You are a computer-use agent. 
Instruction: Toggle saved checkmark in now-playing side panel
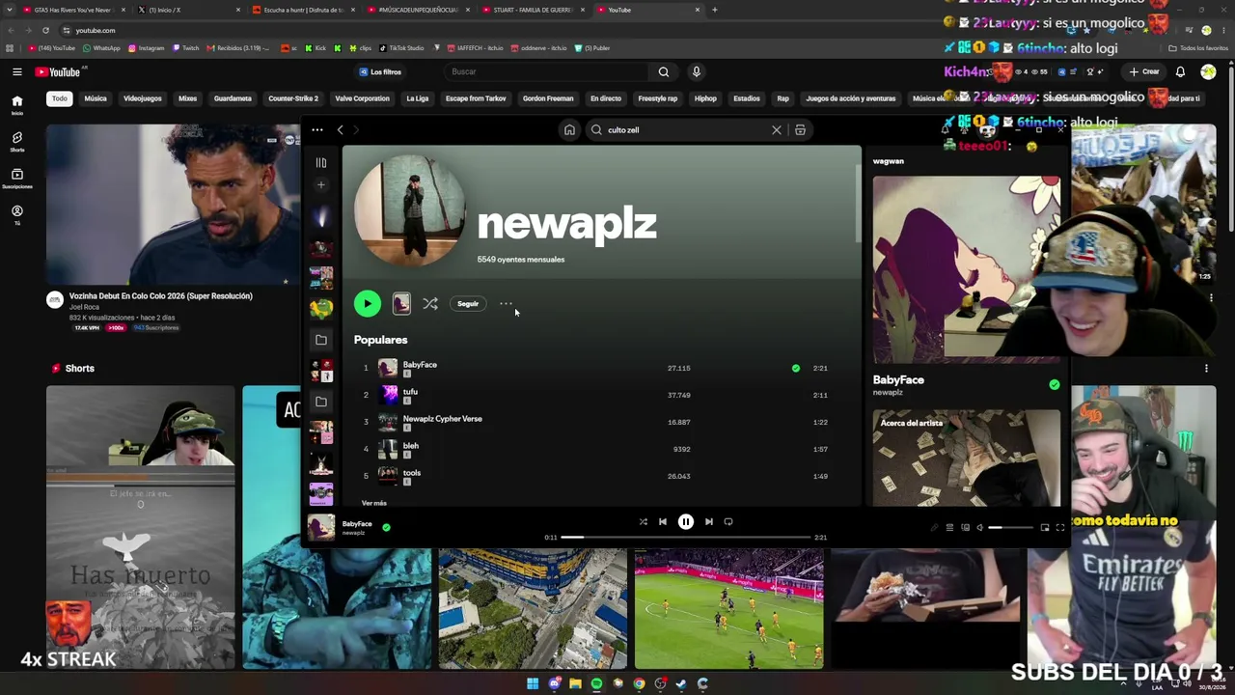pos(1055,384)
